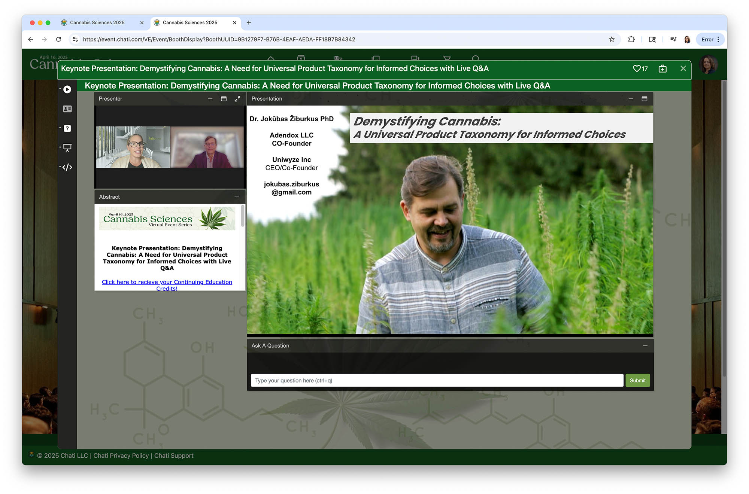The width and height of the screenshot is (749, 494).
Task: Click the question mark sidebar icon
Action: [67, 128]
